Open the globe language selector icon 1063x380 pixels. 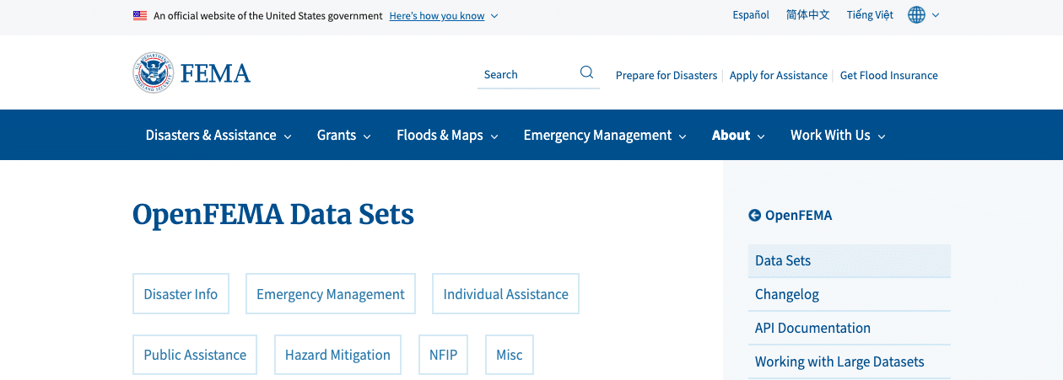[917, 15]
